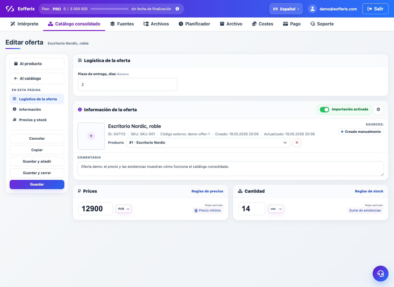Open the Archivos tab
394x287 pixels.
pyautogui.click(x=156, y=24)
